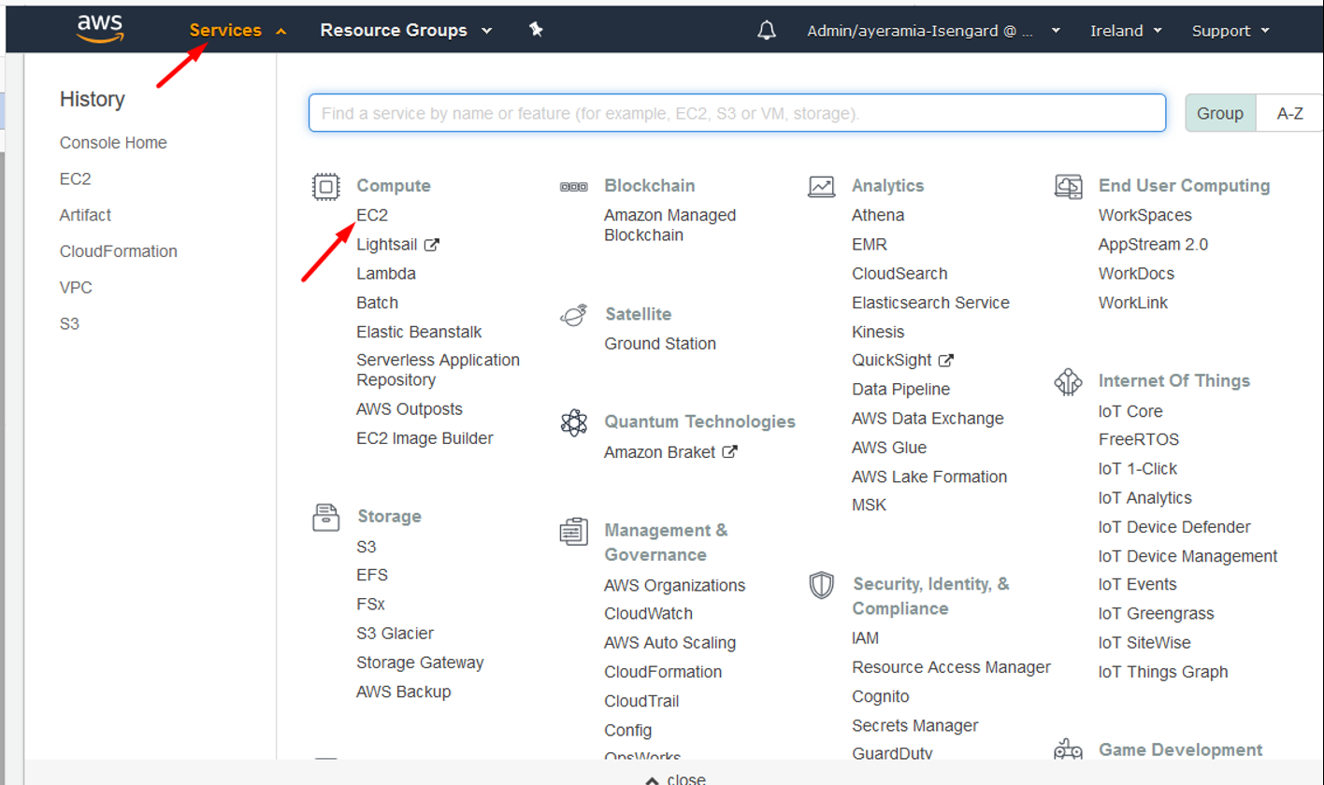
Task: Click the Security shield icon
Action: (821, 585)
